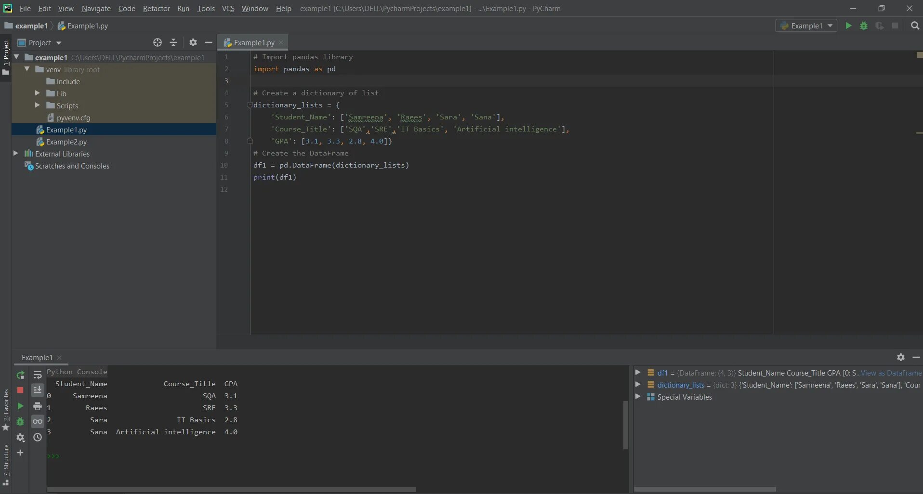The width and height of the screenshot is (923, 494).
Task: Hide the console tool window
Action: coord(916,357)
